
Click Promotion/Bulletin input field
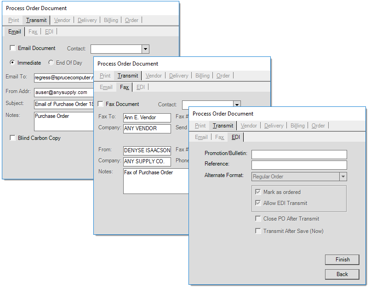point(299,155)
